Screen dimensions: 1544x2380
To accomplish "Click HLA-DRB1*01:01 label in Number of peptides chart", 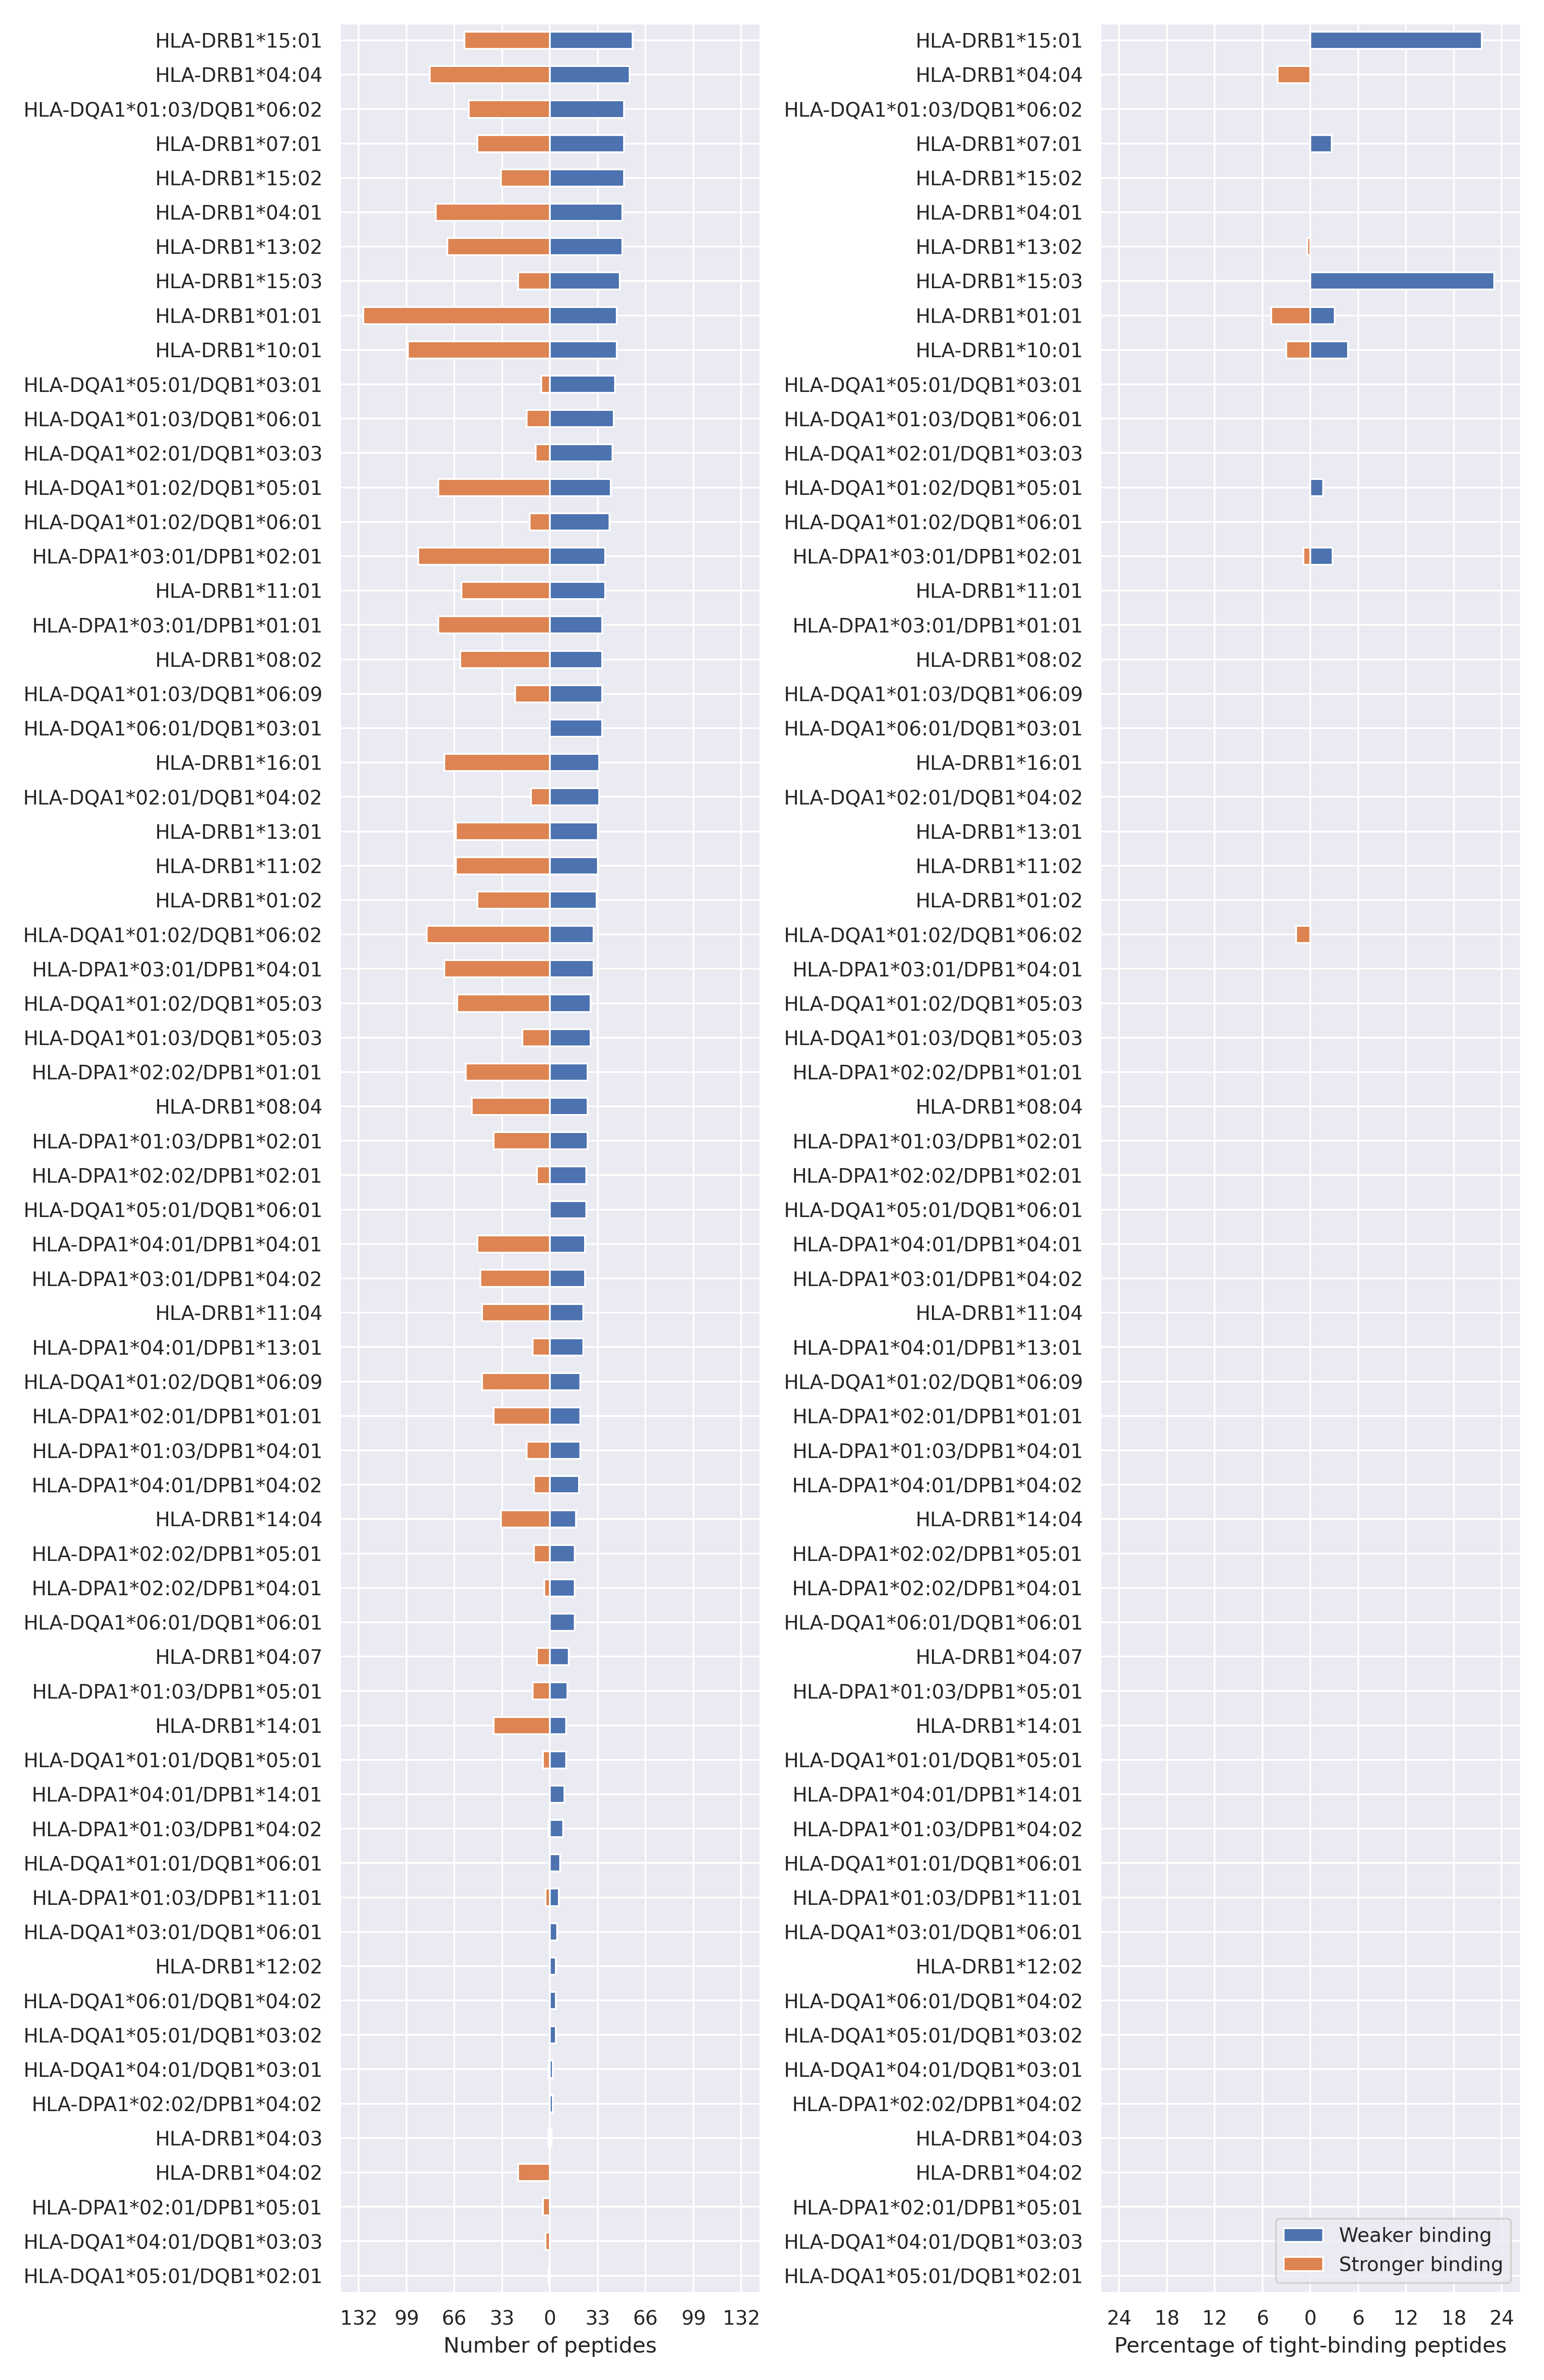I will [x=238, y=316].
